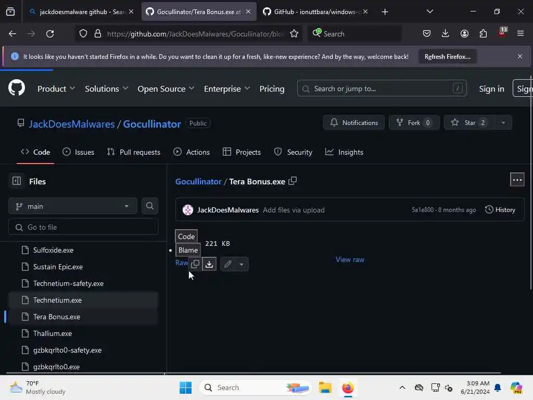Open the Projects tab
533x400 pixels.
coord(242,152)
